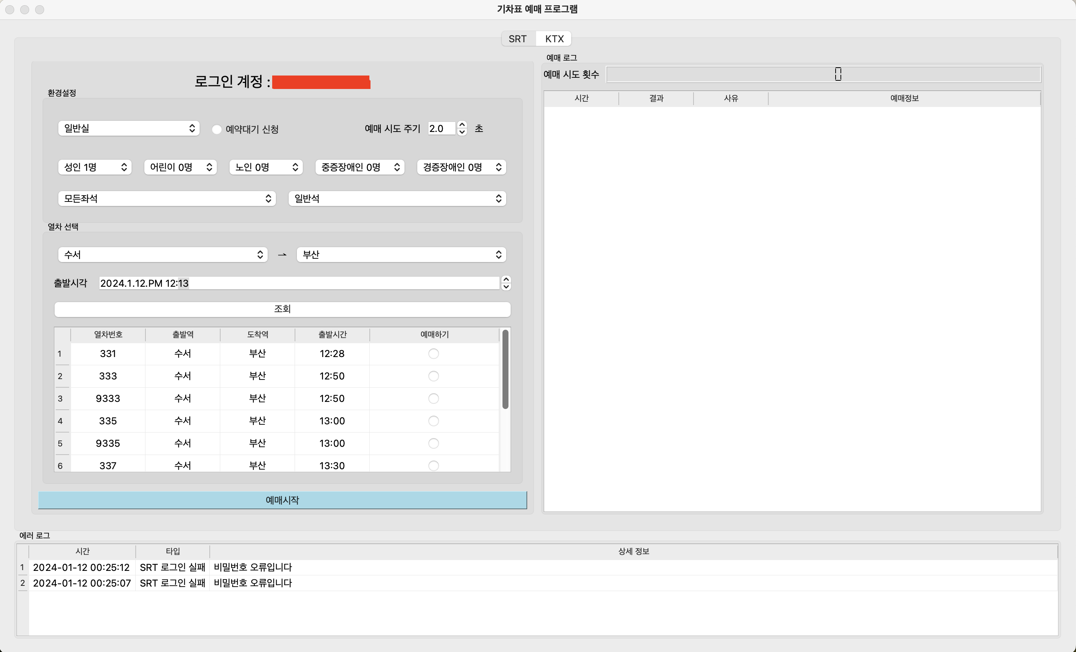Decrease the 예매 시도 주기 stepper down arrow
The height and width of the screenshot is (652, 1076).
pyautogui.click(x=462, y=132)
